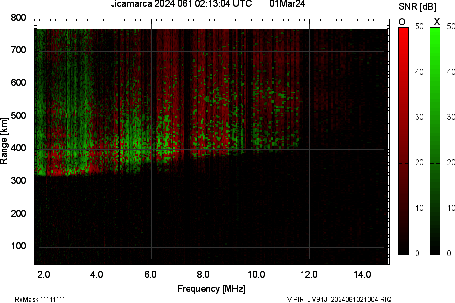Click the 'Frequency [MHz]' axis label

point(211,288)
